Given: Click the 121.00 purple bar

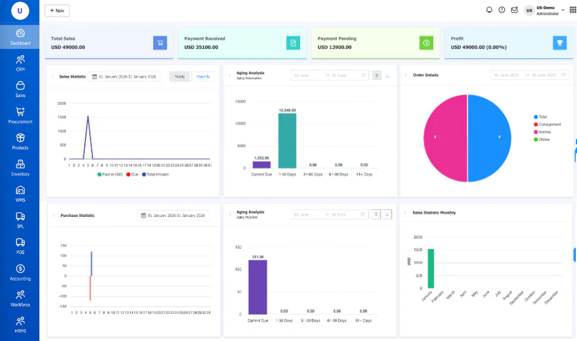Looking at the screenshot, I should 258,287.
